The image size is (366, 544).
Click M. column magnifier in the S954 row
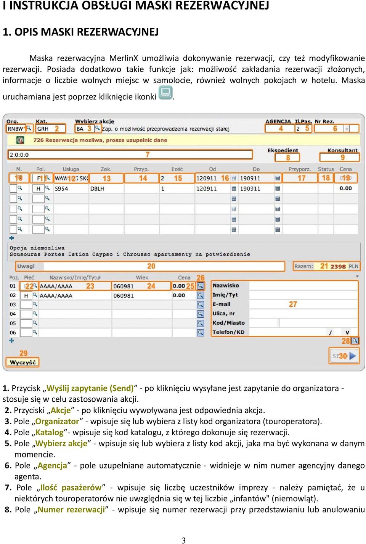click(20, 188)
